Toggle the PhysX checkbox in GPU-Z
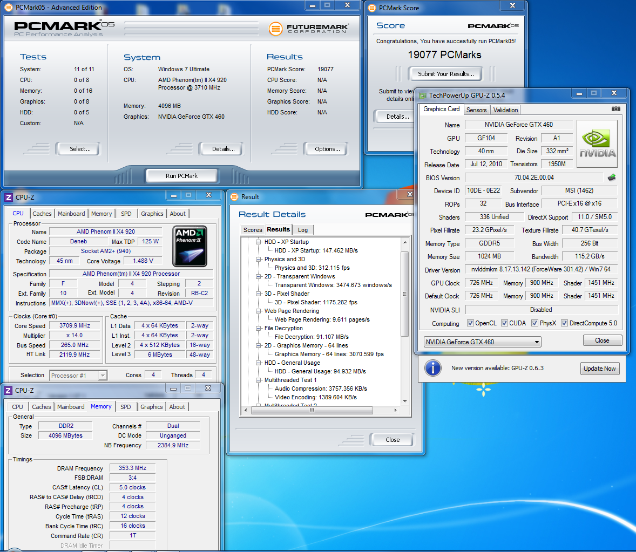 point(535,323)
